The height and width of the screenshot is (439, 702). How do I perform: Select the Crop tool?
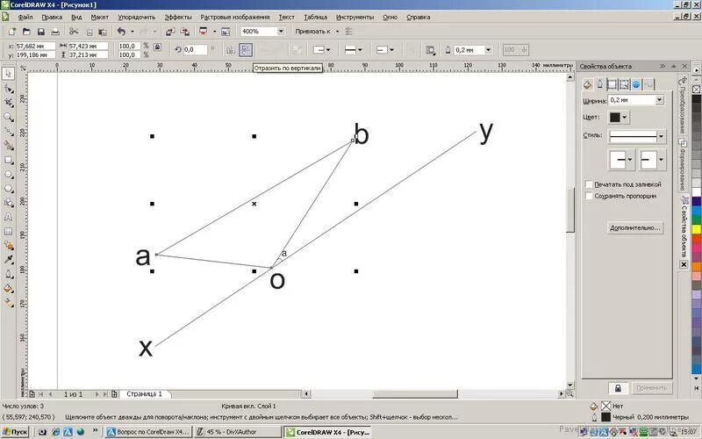click(9, 103)
